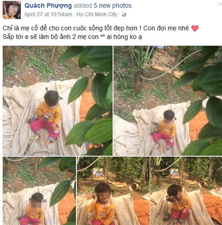
Task: Click the public globe privacy icon
Action: [124, 14]
